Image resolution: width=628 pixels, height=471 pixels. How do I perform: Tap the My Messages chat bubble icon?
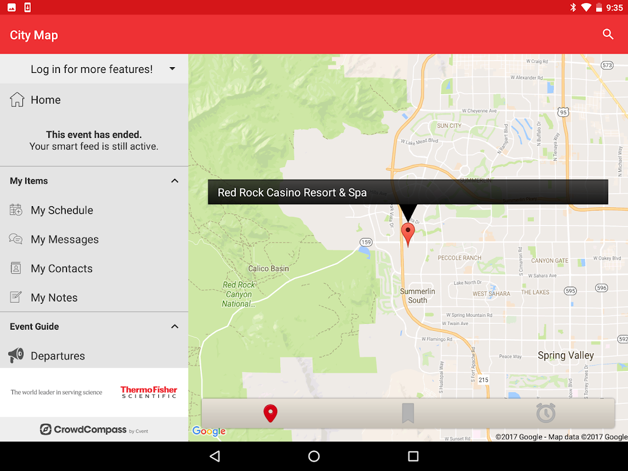[x=16, y=239]
